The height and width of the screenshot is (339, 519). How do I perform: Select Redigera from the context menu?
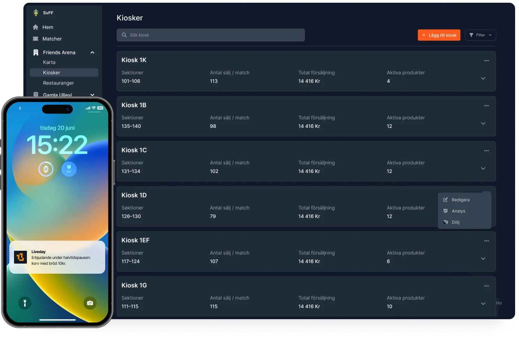pyautogui.click(x=461, y=200)
